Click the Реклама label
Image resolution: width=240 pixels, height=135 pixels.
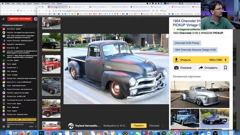pos(154,126)
